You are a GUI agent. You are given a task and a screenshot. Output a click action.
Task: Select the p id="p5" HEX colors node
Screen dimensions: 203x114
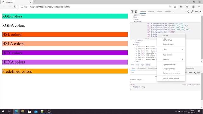(146, 55)
